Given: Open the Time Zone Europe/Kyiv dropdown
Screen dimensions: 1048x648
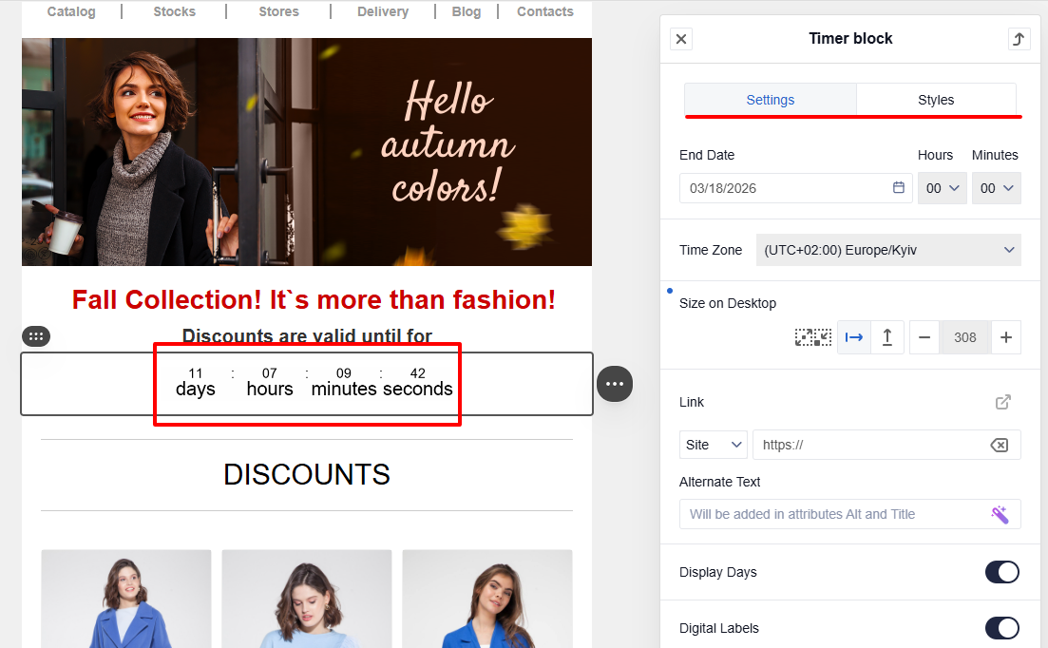Looking at the screenshot, I should (888, 250).
